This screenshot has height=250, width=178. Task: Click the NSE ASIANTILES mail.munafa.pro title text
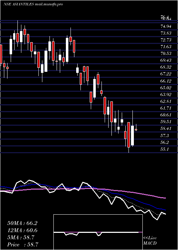pos(33,4)
